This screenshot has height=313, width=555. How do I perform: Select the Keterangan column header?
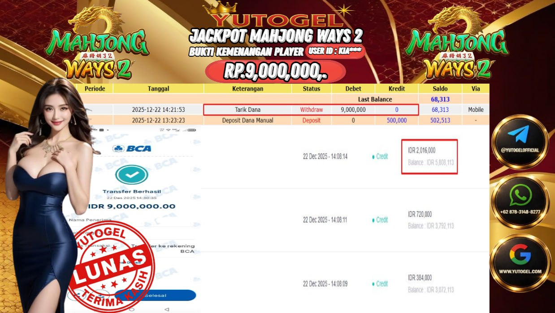click(x=247, y=89)
